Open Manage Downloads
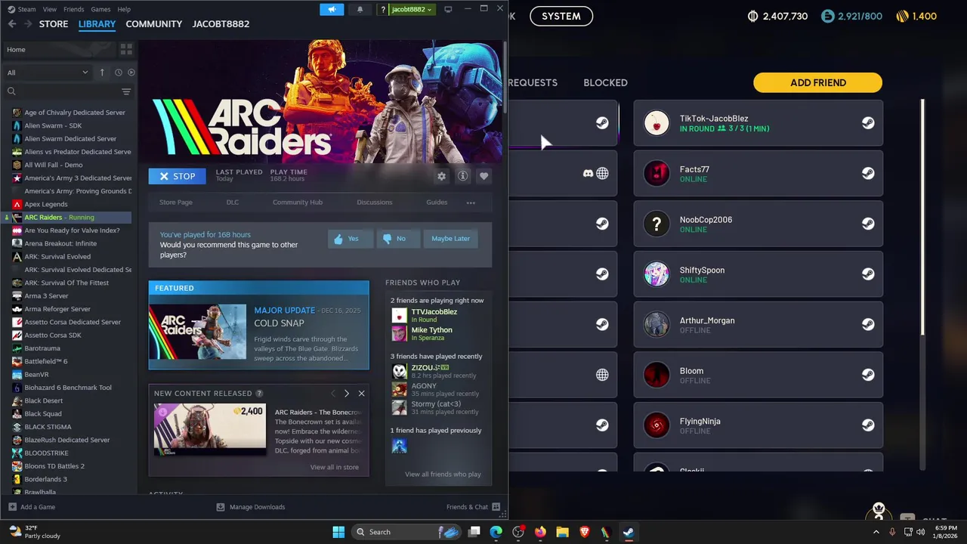Screen dimensions: 967x544 pyautogui.click(x=251, y=507)
